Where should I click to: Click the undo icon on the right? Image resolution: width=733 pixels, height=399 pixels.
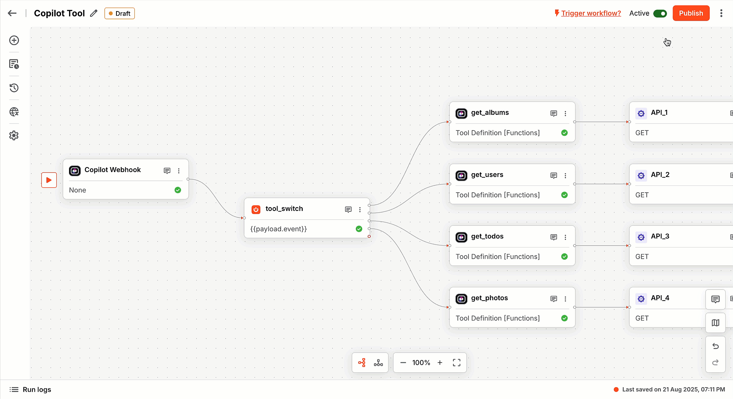coord(715,346)
